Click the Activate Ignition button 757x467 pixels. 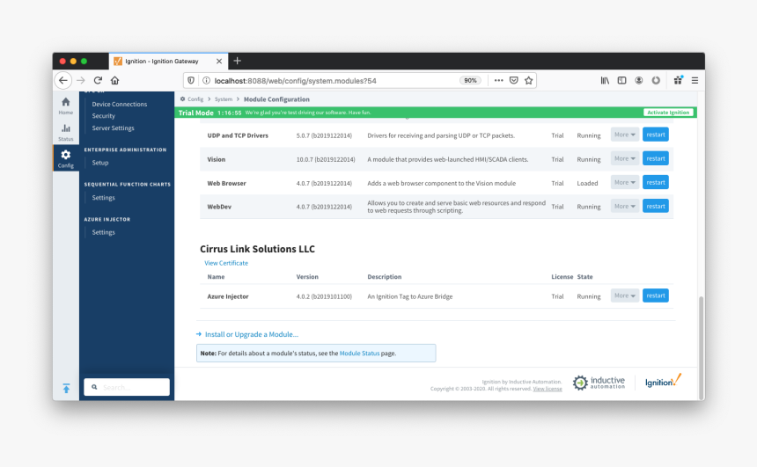tap(668, 113)
